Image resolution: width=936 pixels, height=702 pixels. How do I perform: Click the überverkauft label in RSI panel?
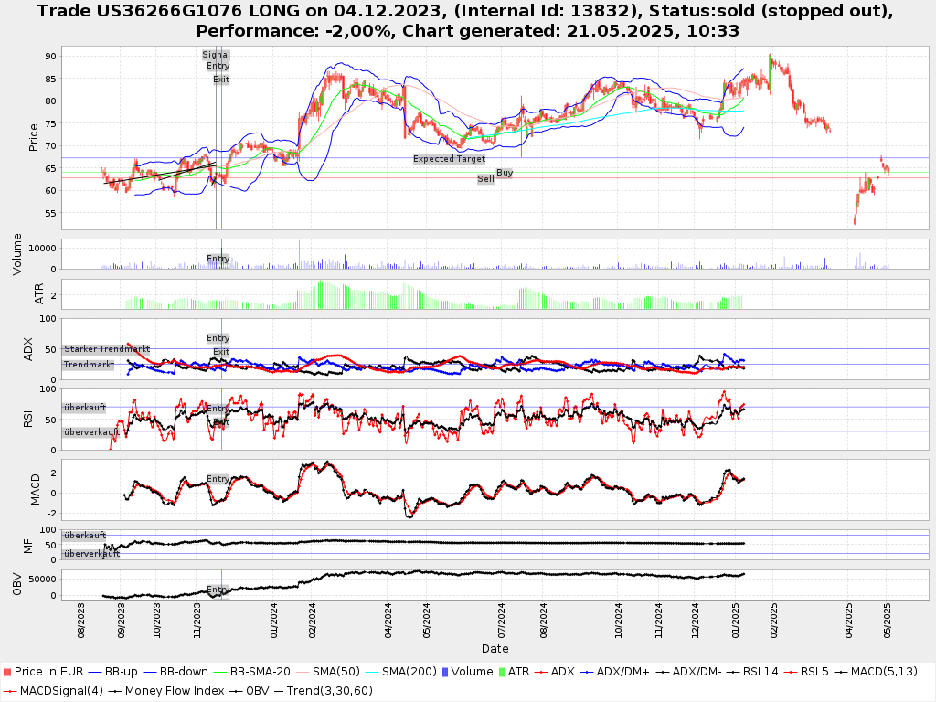pyautogui.click(x=91, y=431)
